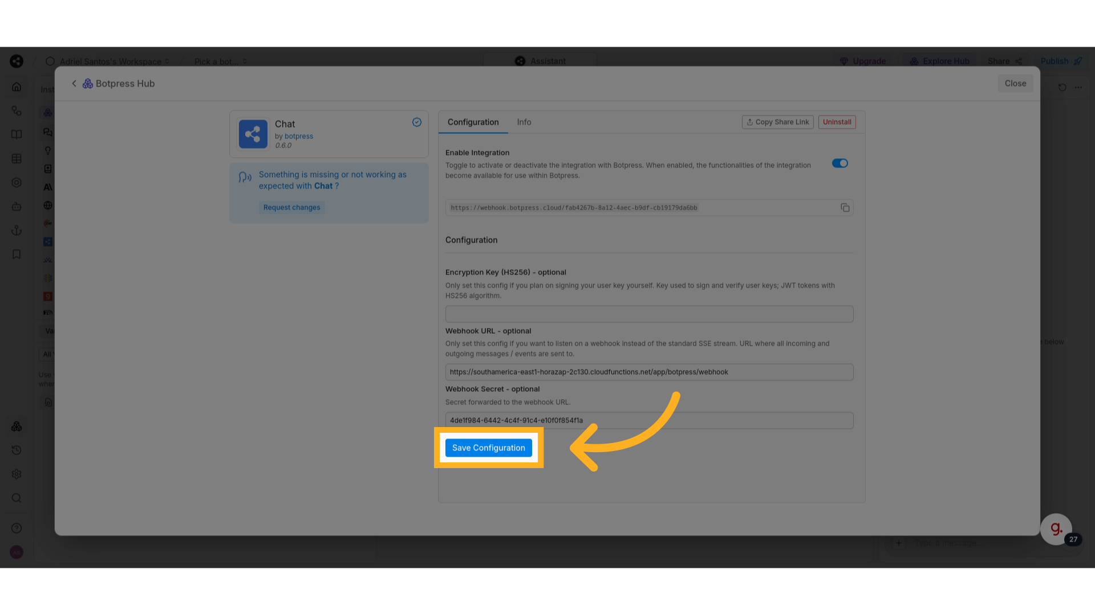This screenshot has height=615, width=1095.
Task: Switch to the Info tab
Action: click(524, 122)
